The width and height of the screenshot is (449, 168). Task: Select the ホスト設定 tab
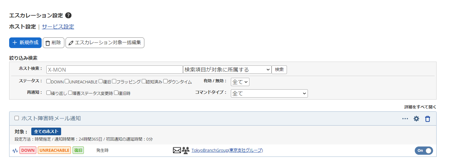[x=22, y=27]
